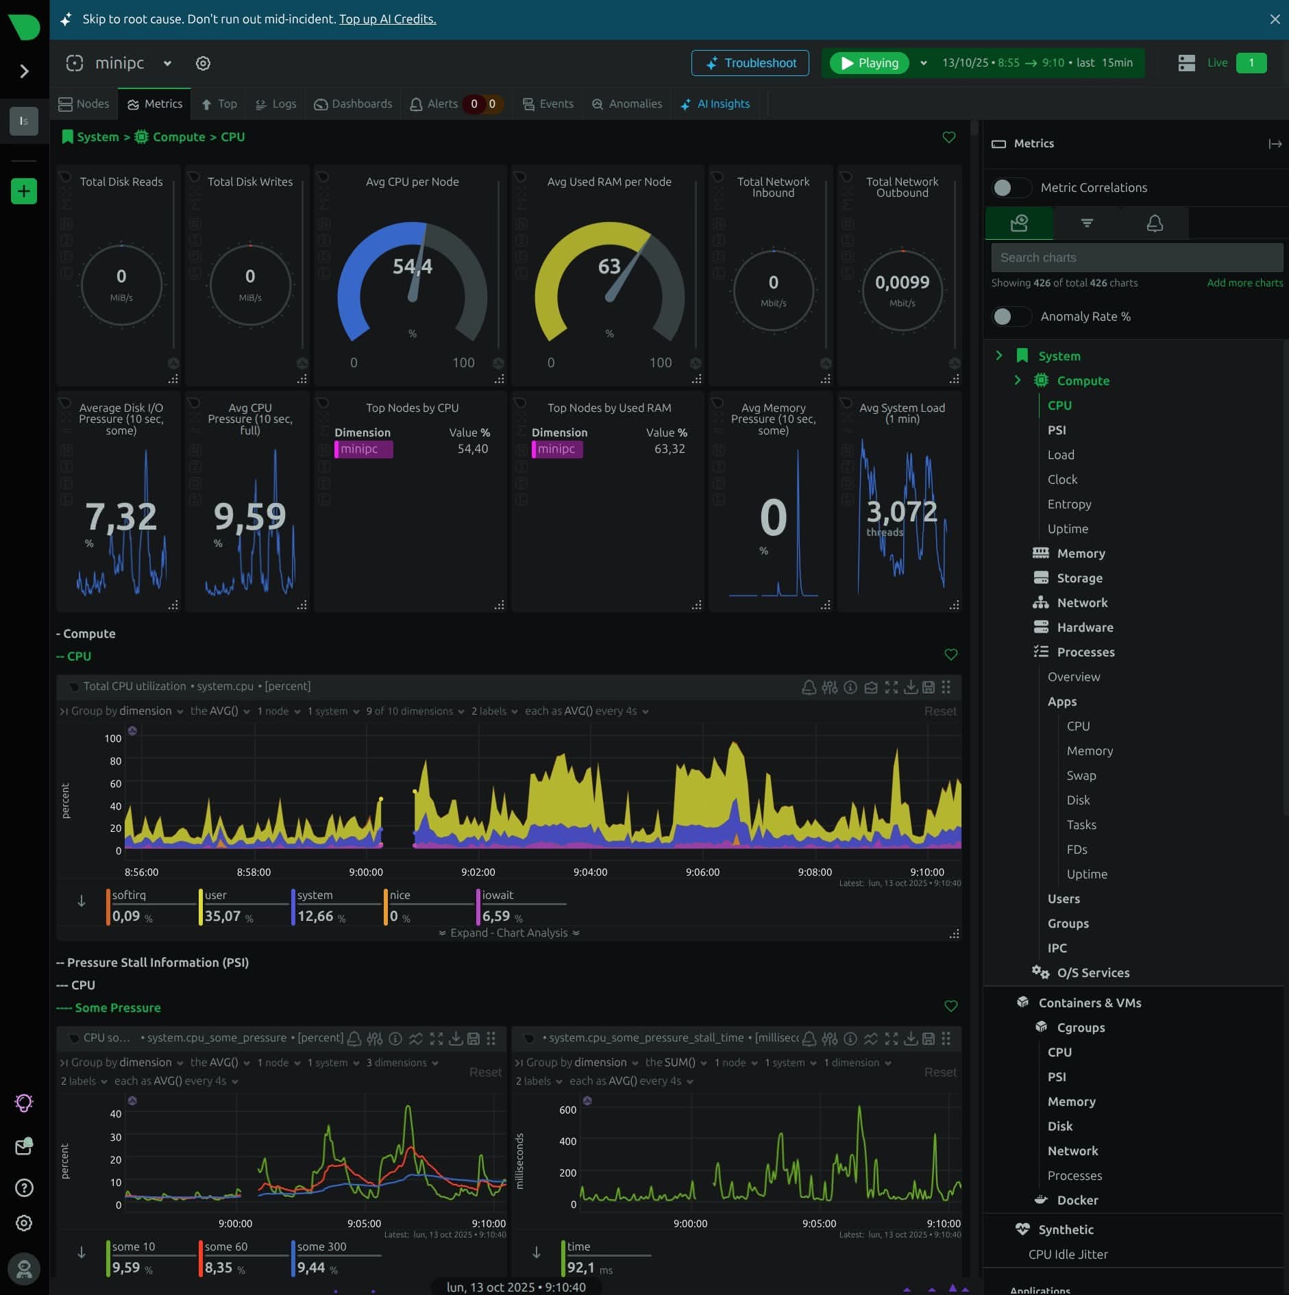Screen dimensions: 1289x1295
Task: Click the Troubleshoot button
Action: tap(750, 63)
